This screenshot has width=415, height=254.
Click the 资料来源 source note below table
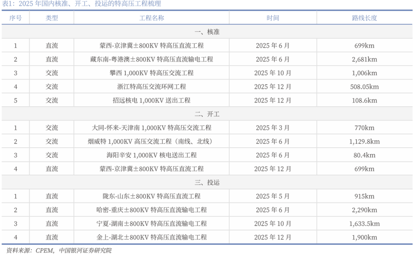point(57,251)
